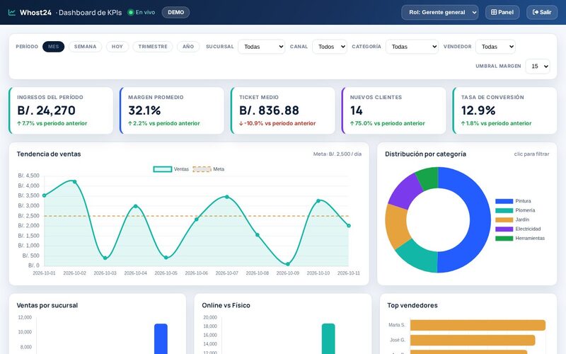Click the José G. bar in Top vendedores
Viewport: 566px width, 354px height.
[473, 341]
